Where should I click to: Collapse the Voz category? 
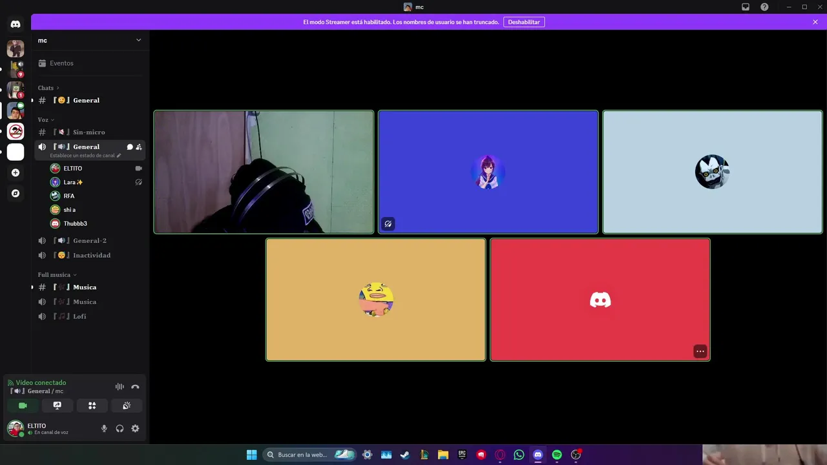tap(46, 119)
